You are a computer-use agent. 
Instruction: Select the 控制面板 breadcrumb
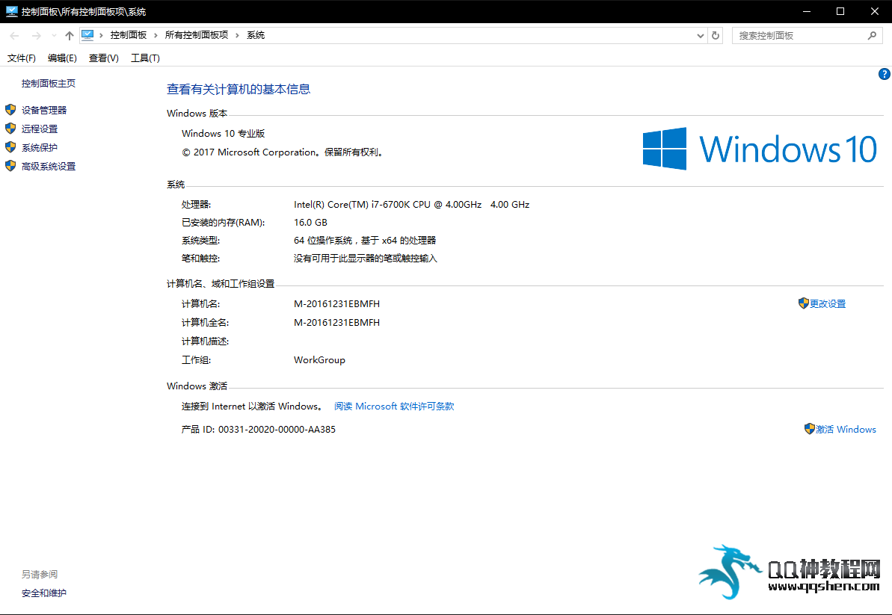[129, 35]
